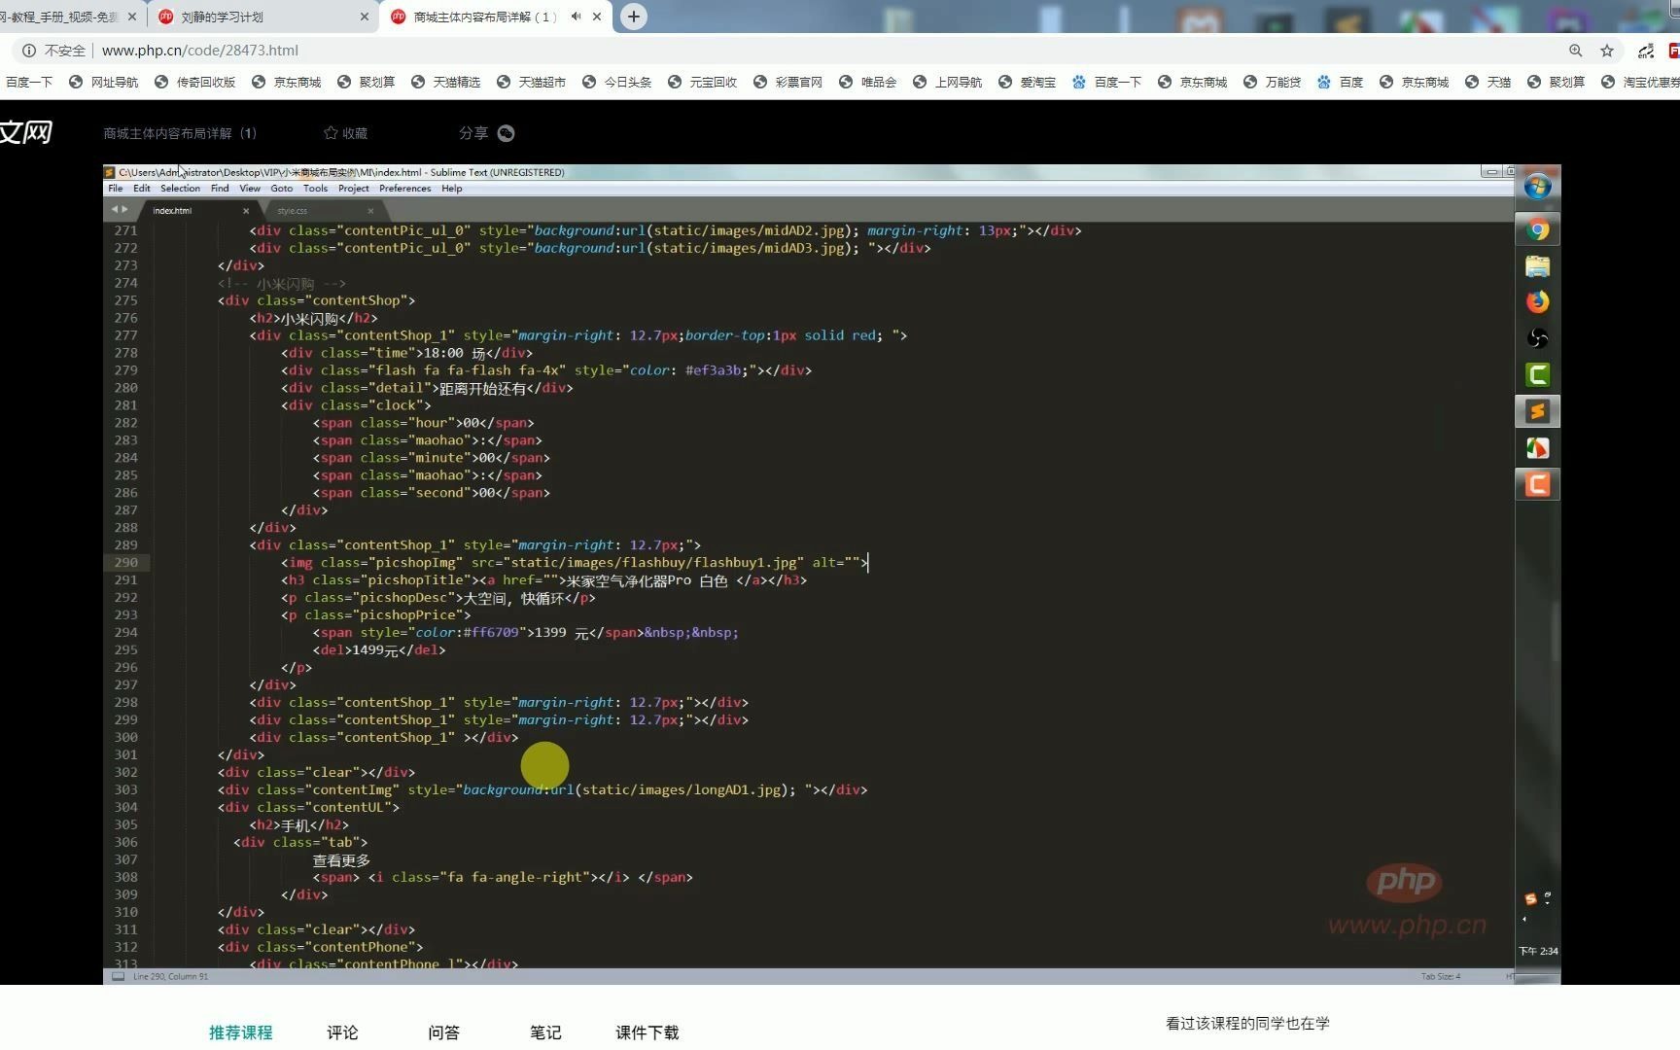This screenshot has height=1050, width=1680.
Task: Open the 传奇回收版 bookmark
Action: click(194, 83)
